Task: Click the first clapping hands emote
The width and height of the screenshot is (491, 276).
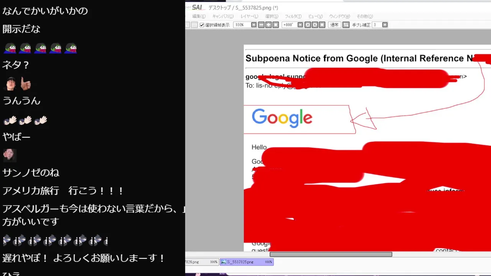Action: click(x=10, y=120)
